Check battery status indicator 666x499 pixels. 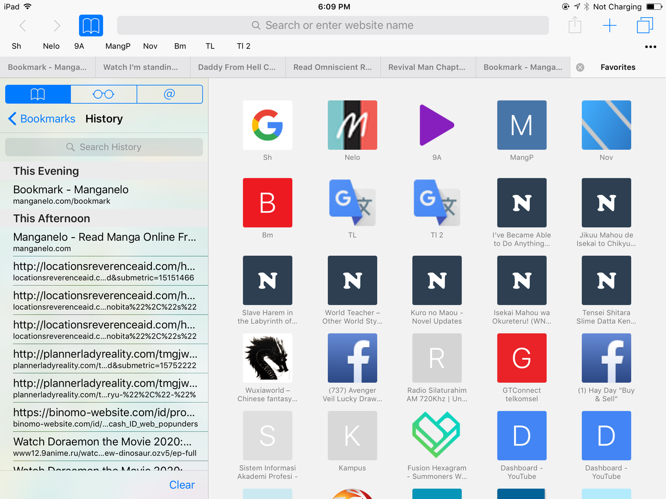coord(654,7)
